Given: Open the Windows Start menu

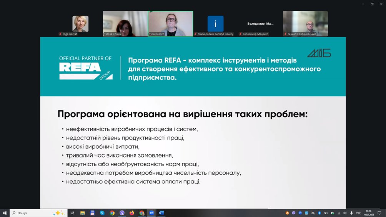Looking at the screenshot, I should tap(5, 213).
